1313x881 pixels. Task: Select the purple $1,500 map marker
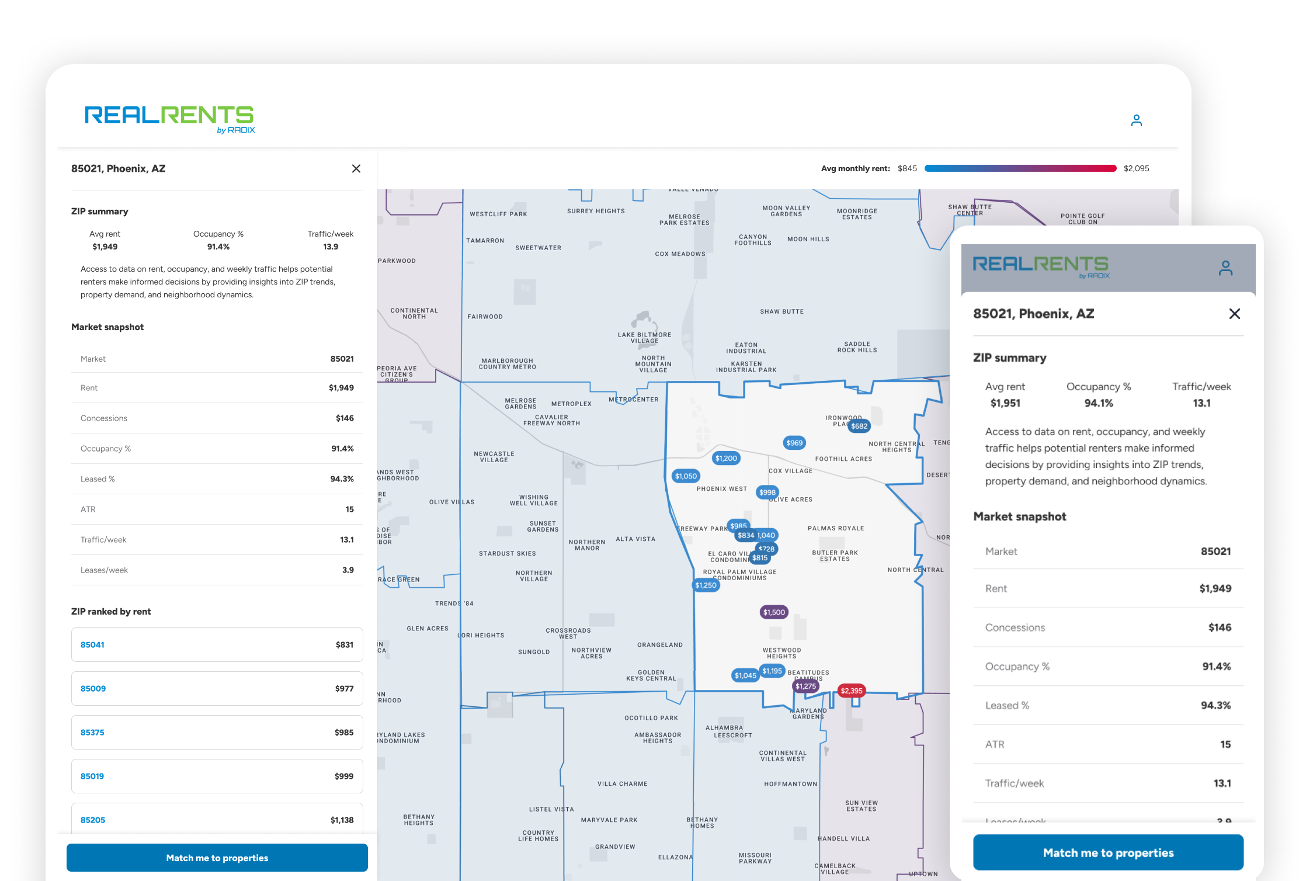(x=774, y=612)
